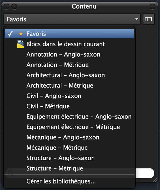Screen dimensions: 160x190
Task: Open Gérer les bibliothèques…
Action: tap(61, 182)
